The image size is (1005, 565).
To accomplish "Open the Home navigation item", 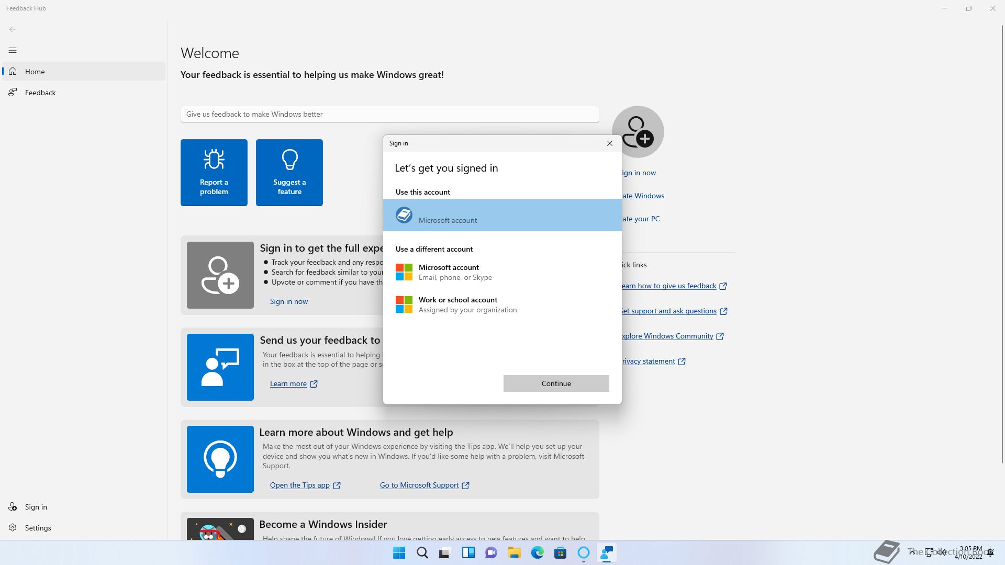I will [x=84, y=71].
